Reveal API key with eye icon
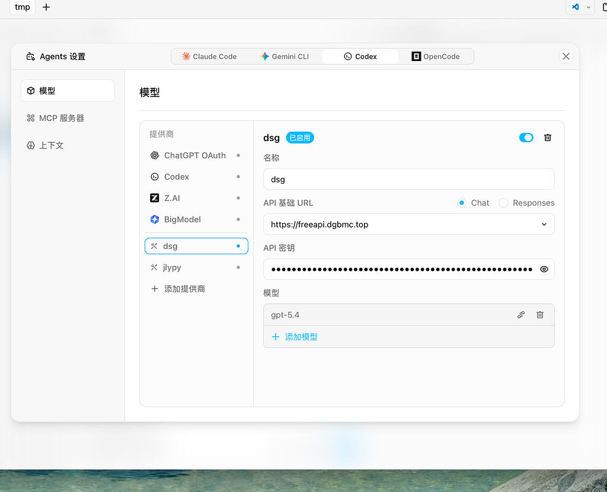607x492 pixels. point(544,269)
